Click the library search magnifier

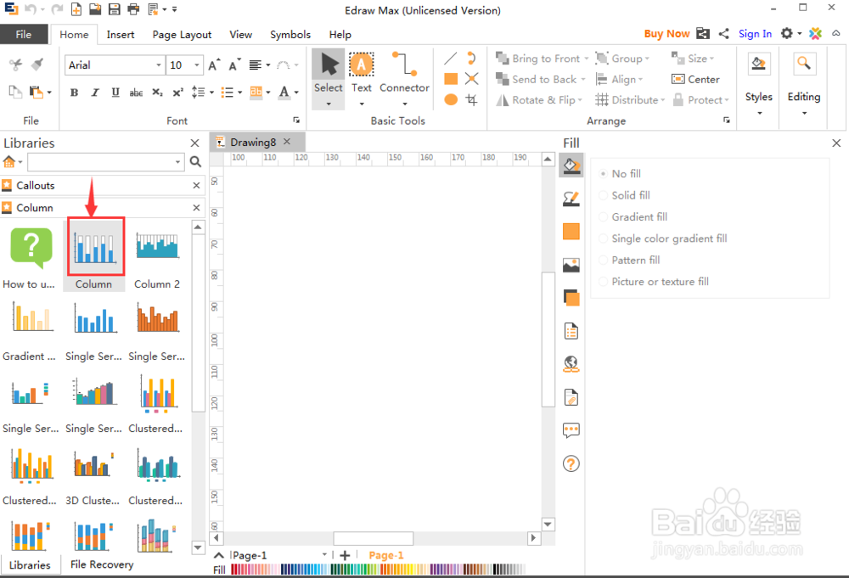click(x=195, y=161)
